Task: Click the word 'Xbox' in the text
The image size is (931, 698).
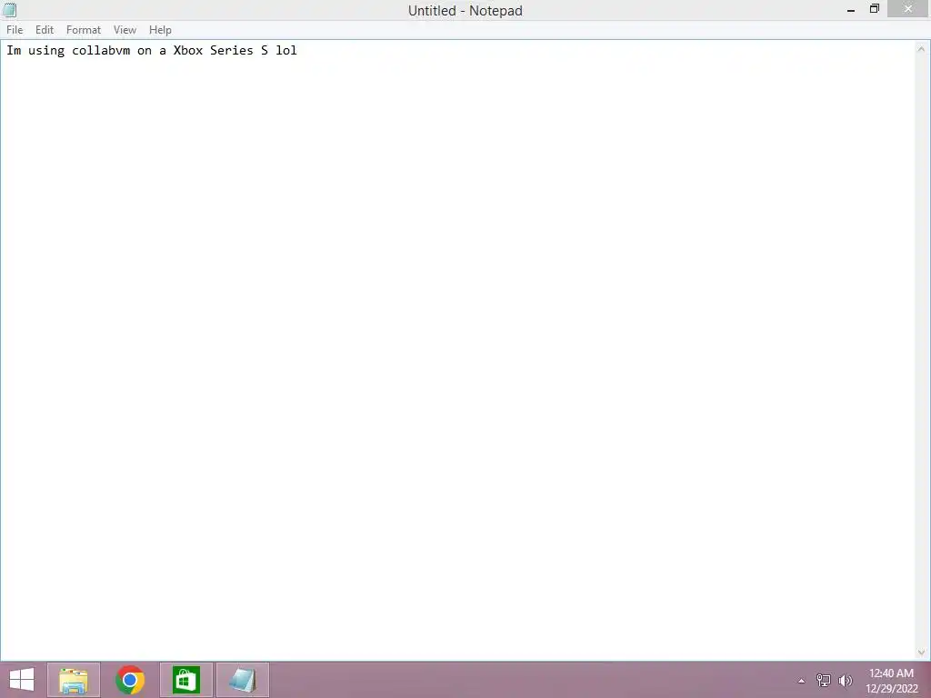Action: [188, 51]
